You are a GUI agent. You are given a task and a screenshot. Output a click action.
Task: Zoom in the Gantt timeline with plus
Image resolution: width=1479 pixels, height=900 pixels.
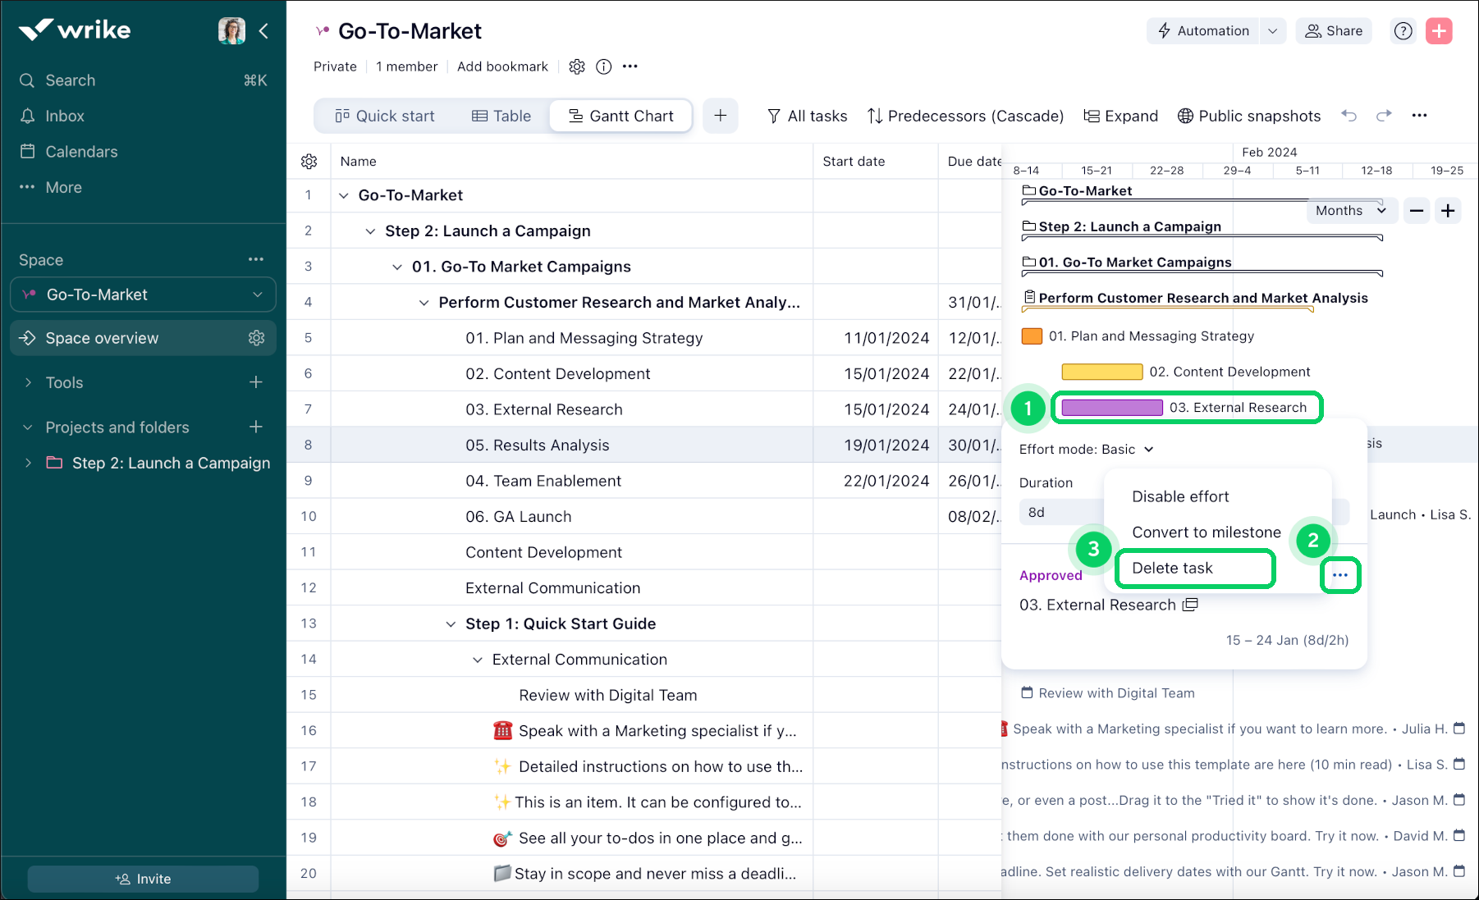click(1448, 211)
